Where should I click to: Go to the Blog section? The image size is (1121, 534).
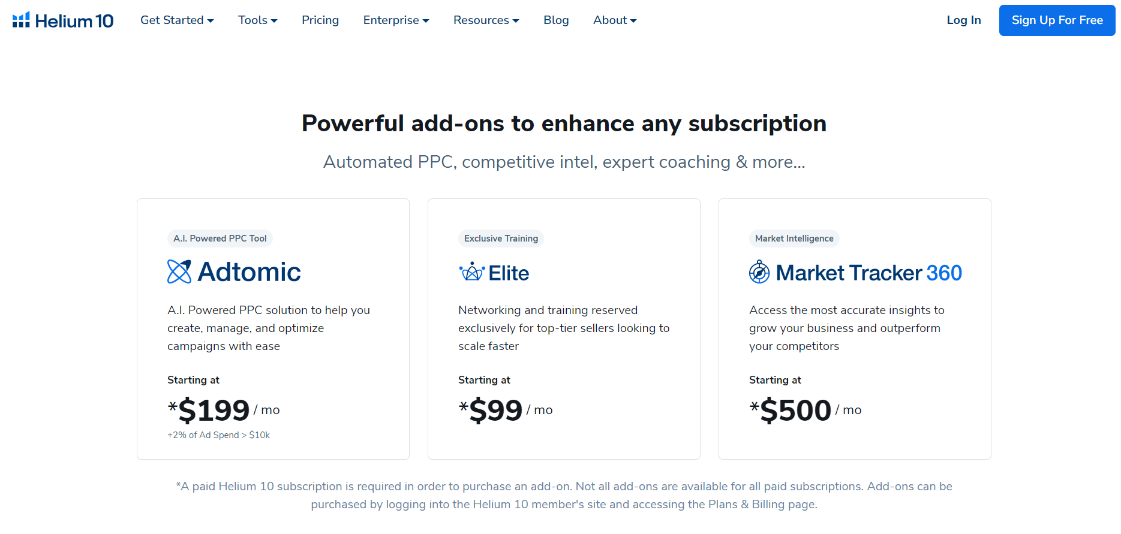[555, 20]
